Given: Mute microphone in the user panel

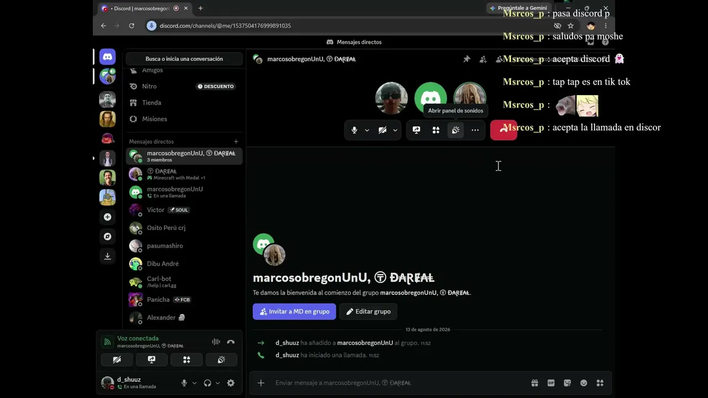Looking at the screenshot, I should click(184, 383).
